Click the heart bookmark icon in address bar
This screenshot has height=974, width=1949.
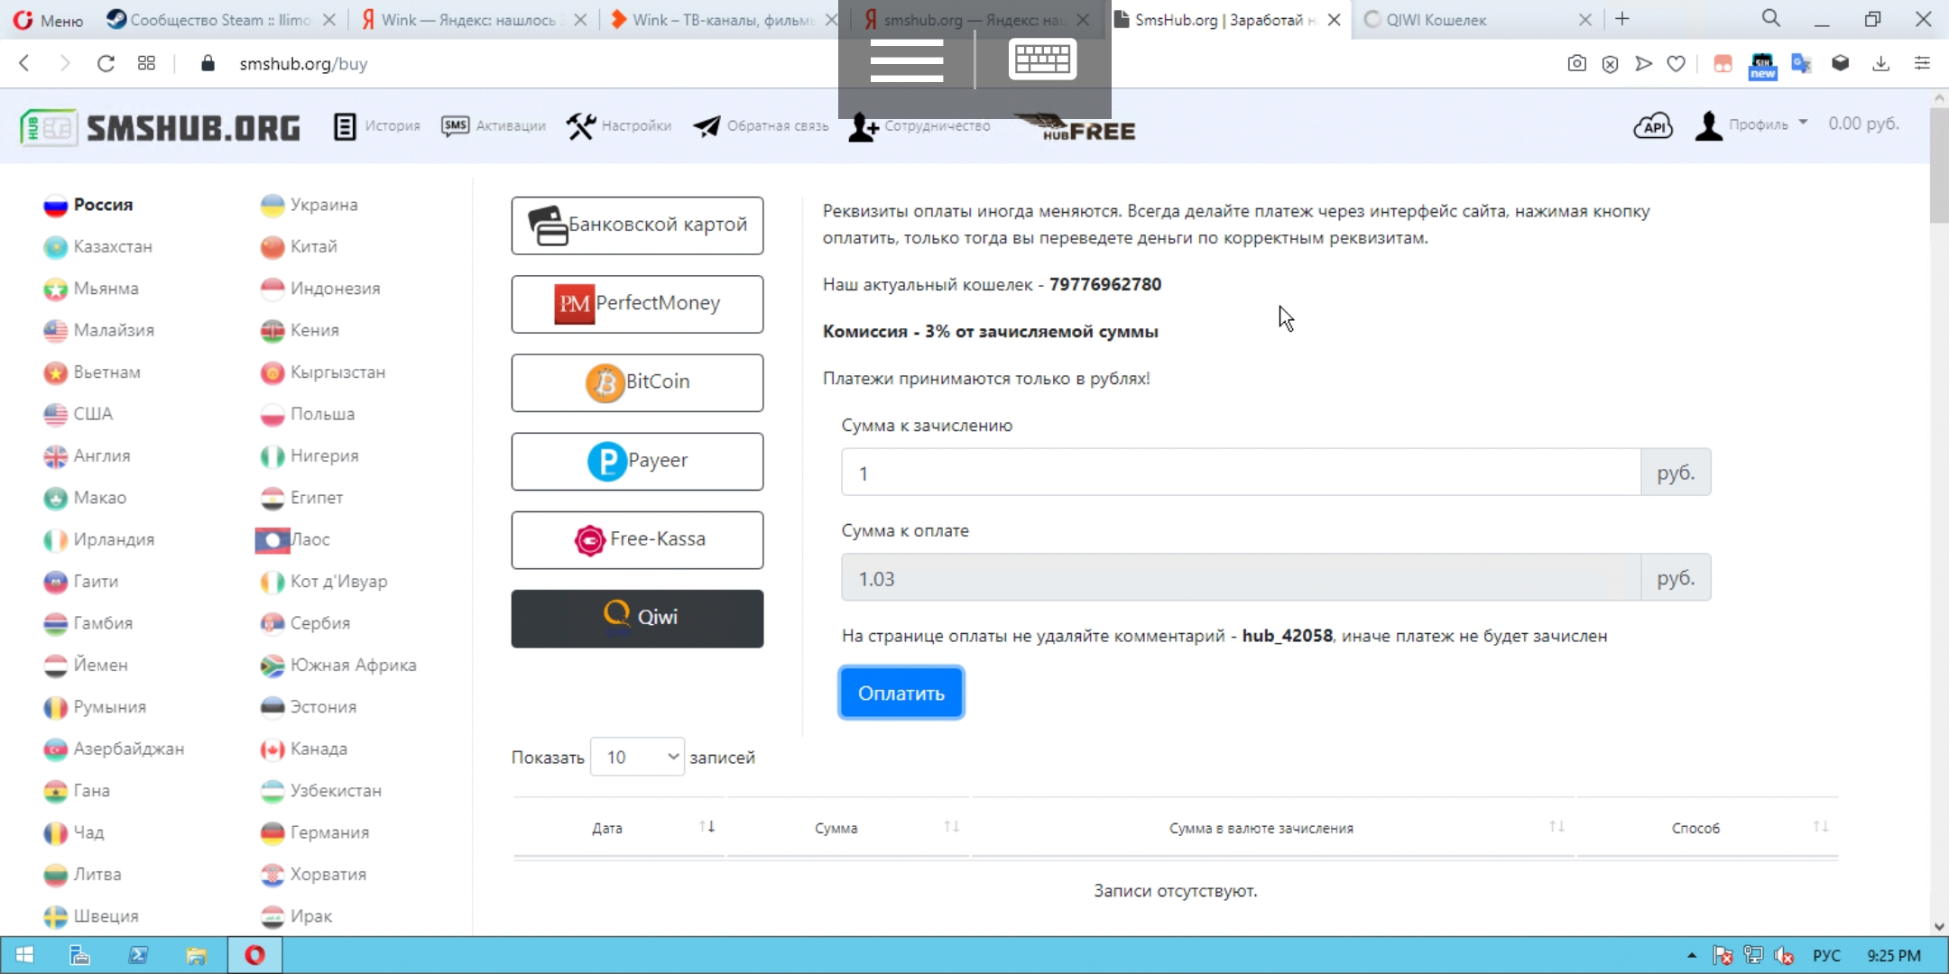(1676, 63)
